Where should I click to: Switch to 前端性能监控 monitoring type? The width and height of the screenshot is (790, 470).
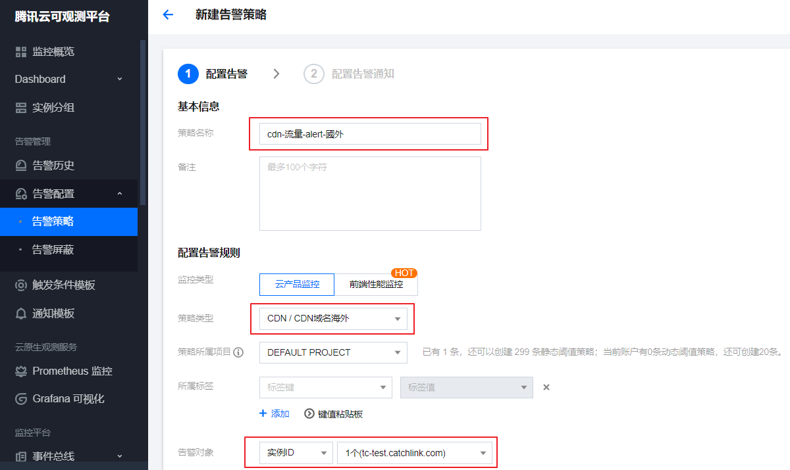click(x=376, y=285)
